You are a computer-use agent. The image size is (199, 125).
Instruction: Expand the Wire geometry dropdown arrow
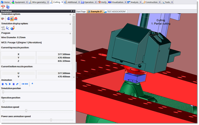48,2
